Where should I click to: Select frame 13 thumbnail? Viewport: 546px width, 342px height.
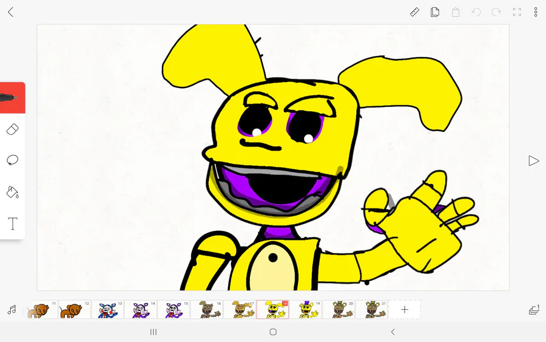pos(107,309)
